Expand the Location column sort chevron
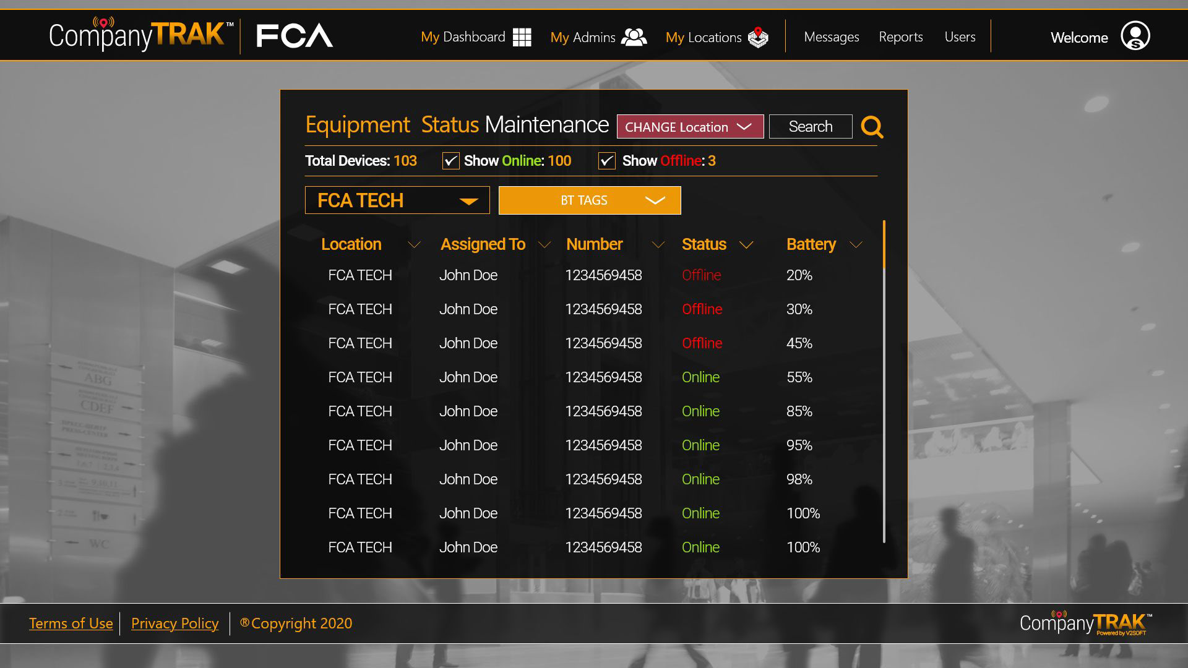The width and height of the screenshot is (1188, 668). 414,246
